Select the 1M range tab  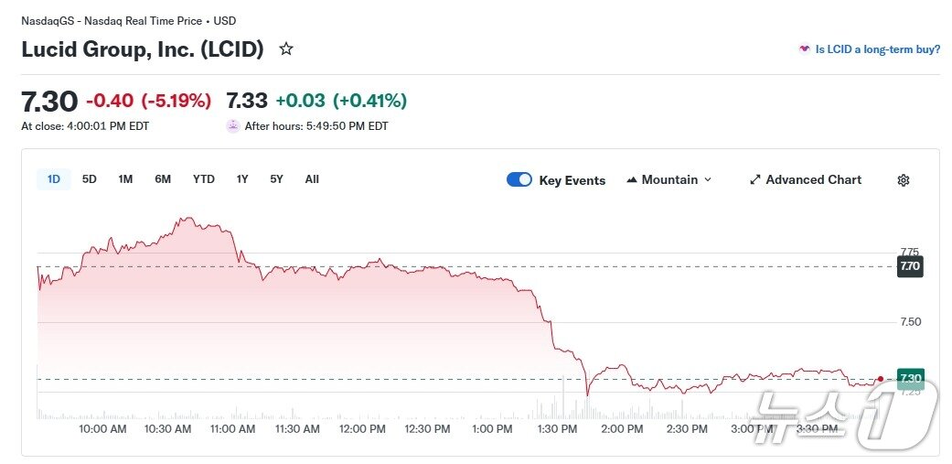125,179
